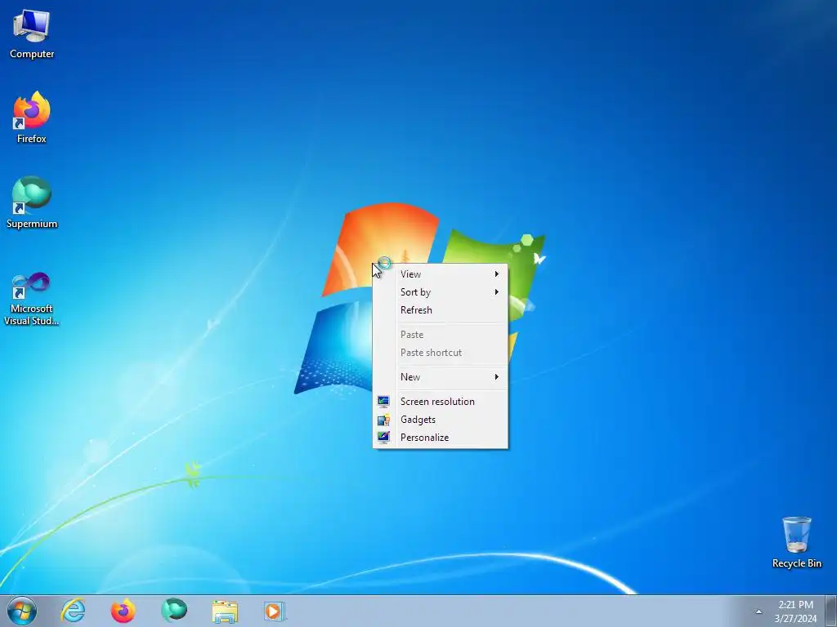Screen dimensions: 837x627
Task: Open Windows Explorer from the taskbar
Action: (x=225, y=611)
